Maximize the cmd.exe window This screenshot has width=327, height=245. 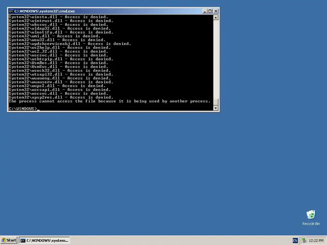[210, 11]
